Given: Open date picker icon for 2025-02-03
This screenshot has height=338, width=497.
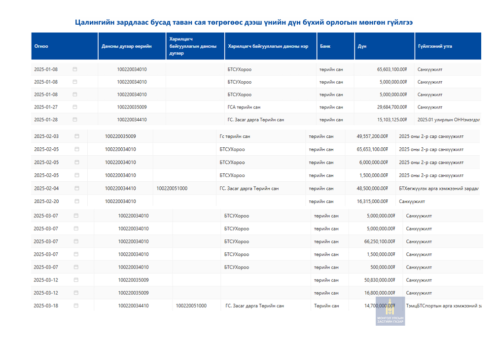Looking at the screenshot, I should pyautogui.click(x=77, y=136).
